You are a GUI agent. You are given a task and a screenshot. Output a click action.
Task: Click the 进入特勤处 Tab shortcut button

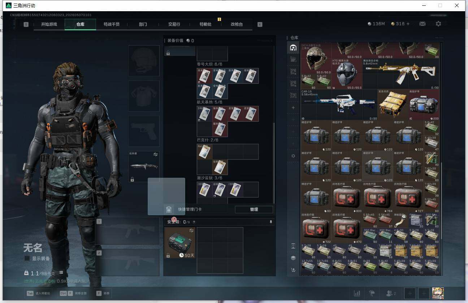tap(38, 293)
